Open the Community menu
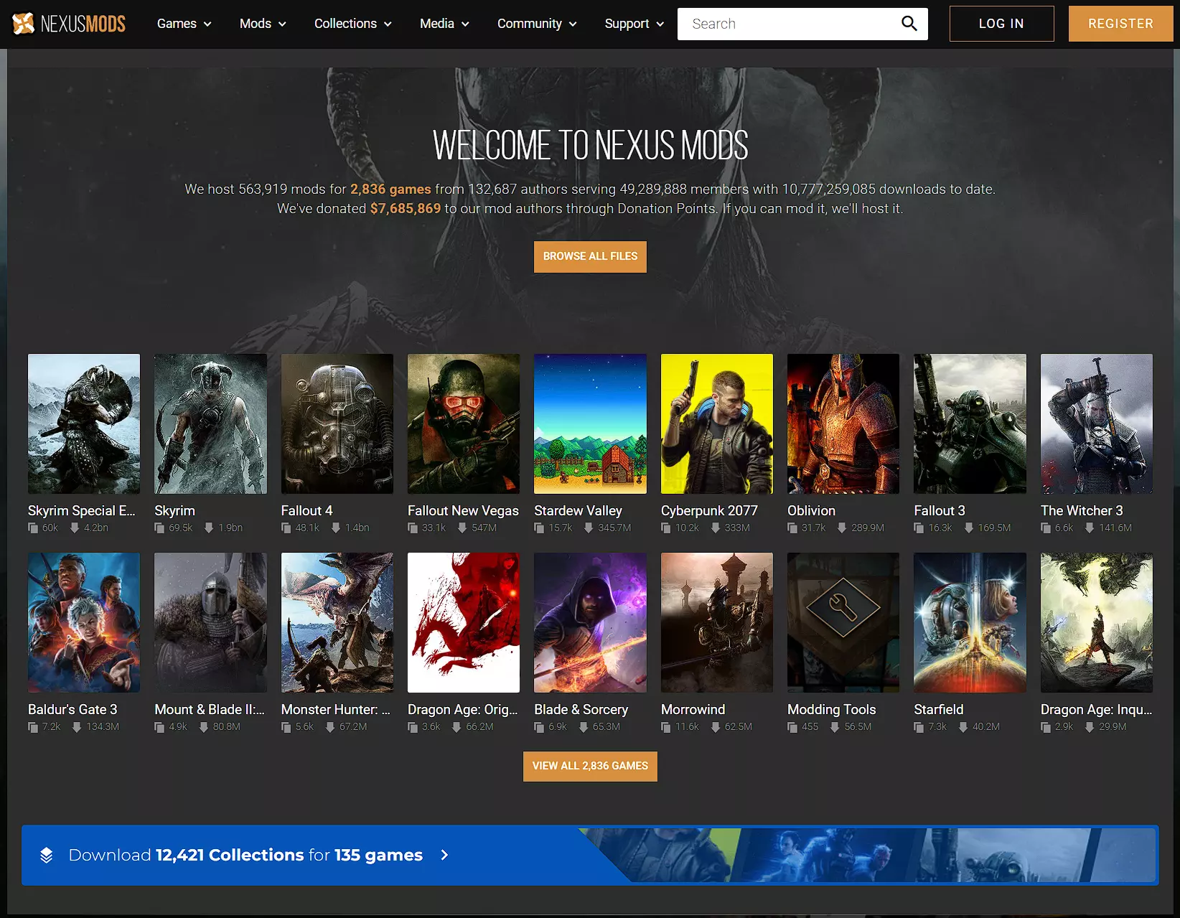The image size is (1180, 918). point(537,24)
